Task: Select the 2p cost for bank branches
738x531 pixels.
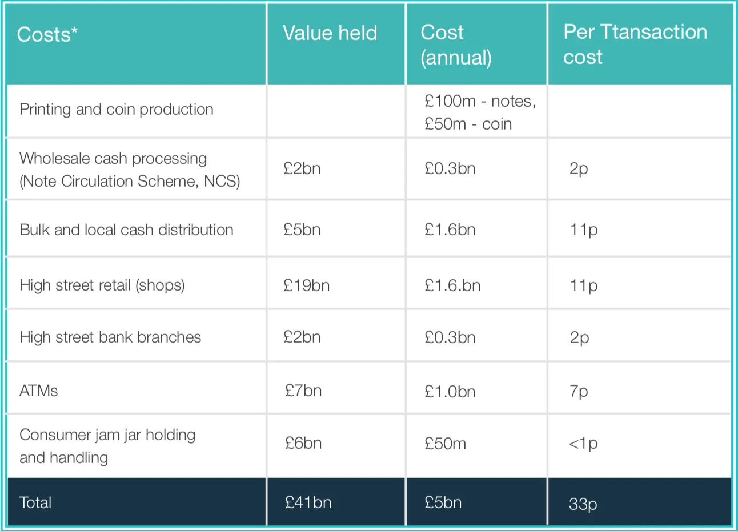Action: (579, 337)
